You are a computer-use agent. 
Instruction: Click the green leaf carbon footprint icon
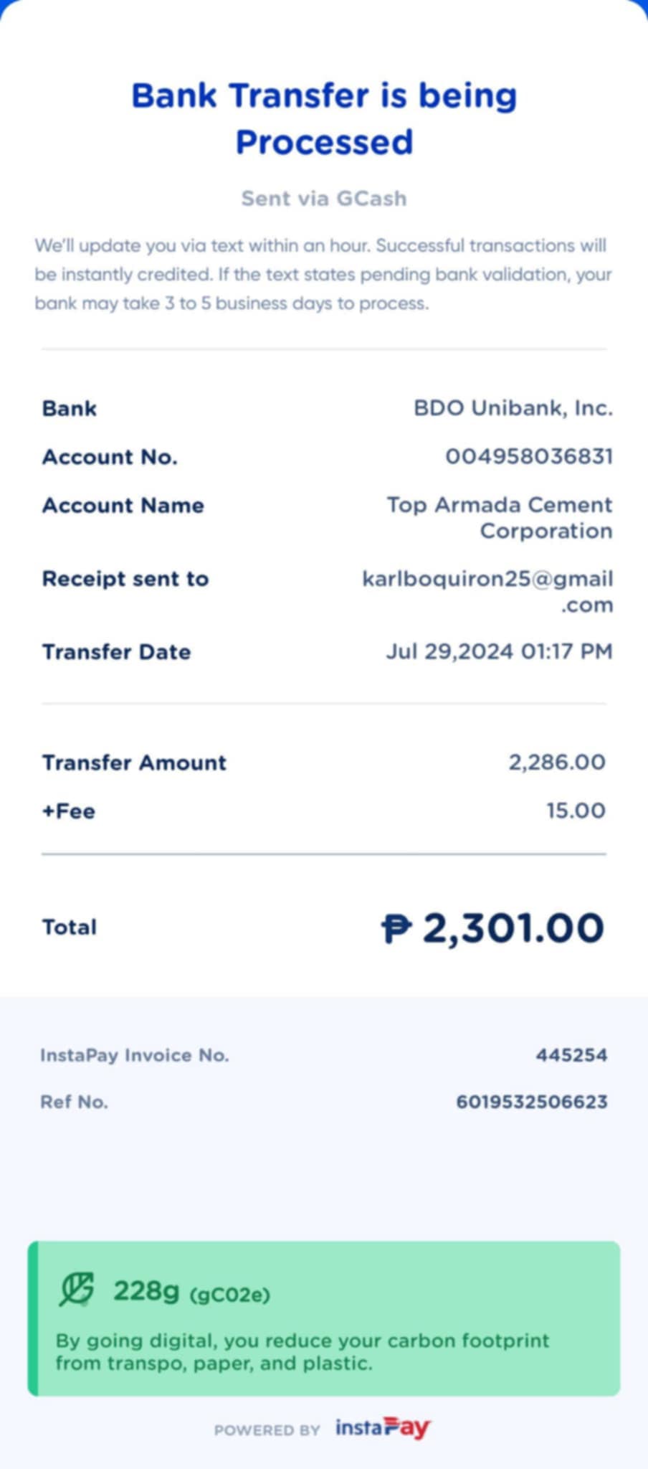[x=77, y=1289]
